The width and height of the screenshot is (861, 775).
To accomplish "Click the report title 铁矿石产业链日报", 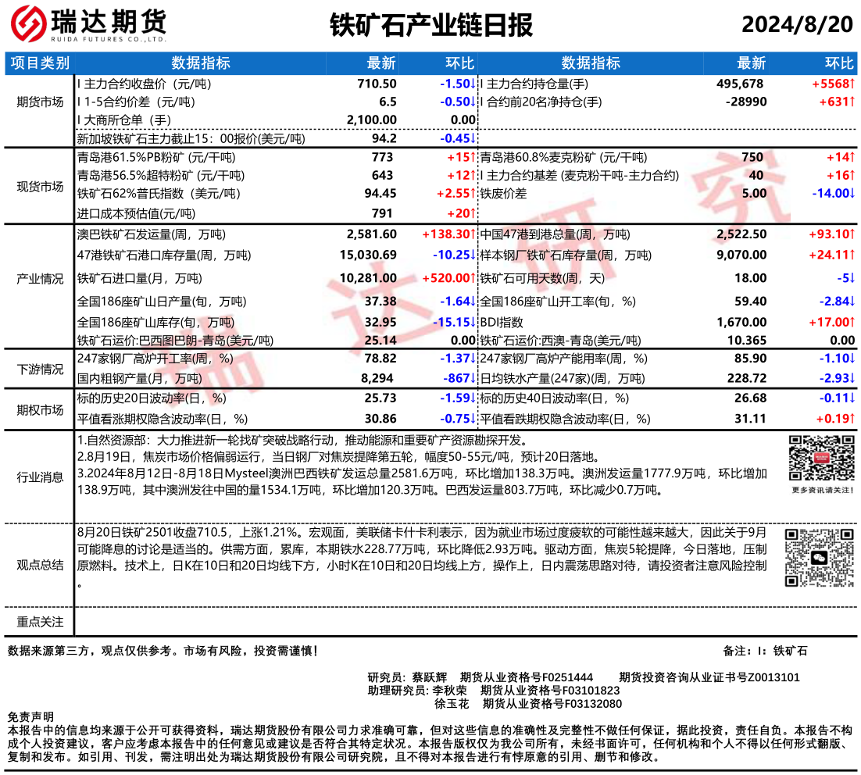I will (430, 25).
